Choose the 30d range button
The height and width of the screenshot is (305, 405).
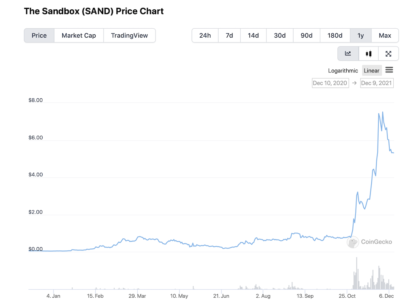(280, 35)
